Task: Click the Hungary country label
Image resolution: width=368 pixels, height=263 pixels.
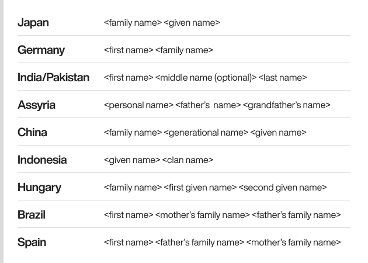Action: pos(39,188)
